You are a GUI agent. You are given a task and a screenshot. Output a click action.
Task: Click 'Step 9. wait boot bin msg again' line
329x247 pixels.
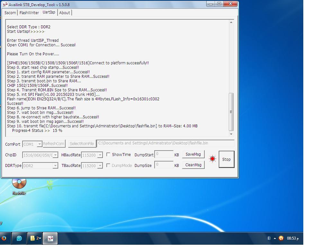point(45,121)
